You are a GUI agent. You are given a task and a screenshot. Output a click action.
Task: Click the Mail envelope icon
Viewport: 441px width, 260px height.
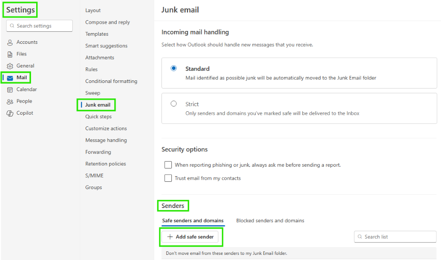click(x=10, y=78)
